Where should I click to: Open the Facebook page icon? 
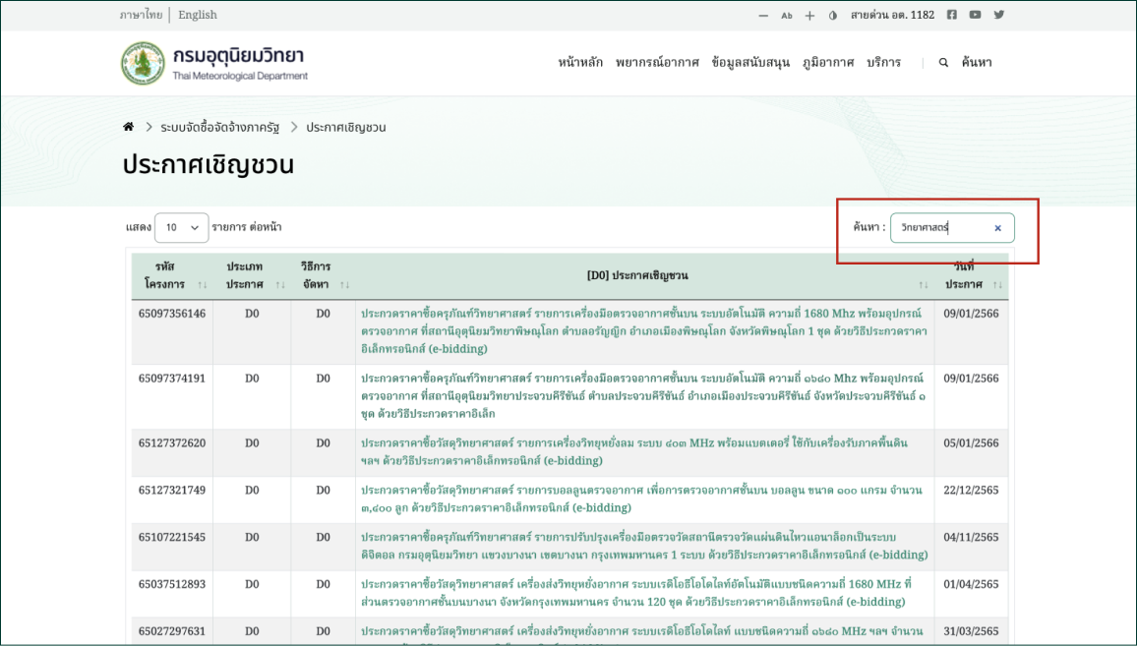point(951,15)
